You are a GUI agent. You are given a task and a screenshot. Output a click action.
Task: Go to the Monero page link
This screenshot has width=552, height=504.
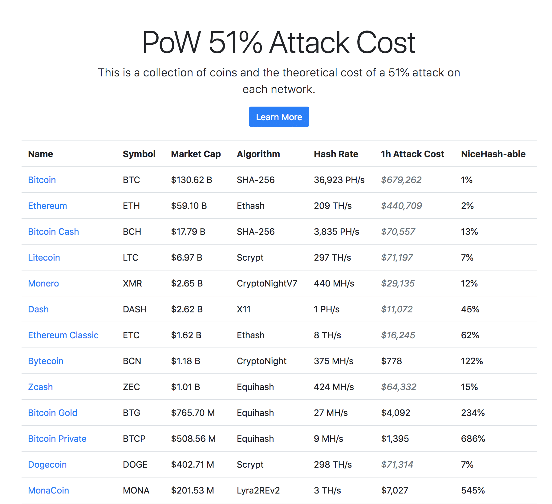click(x=43, y=283)
